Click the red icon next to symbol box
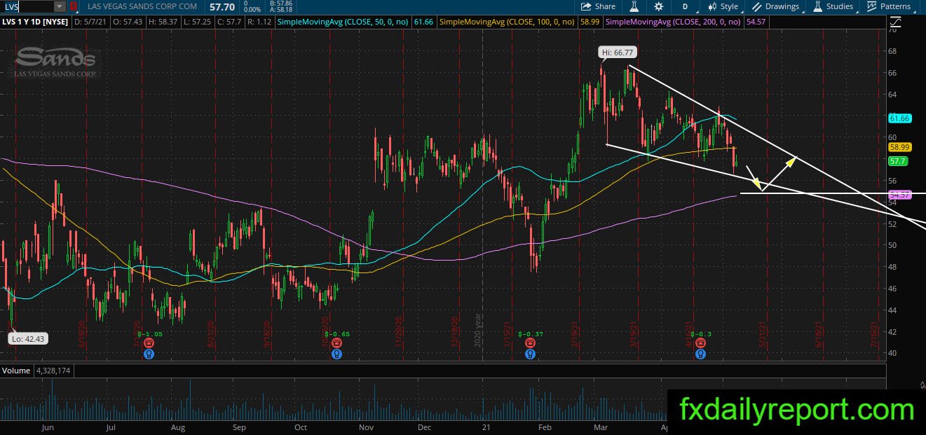The image size is (926, 435). (x=74, y=6)
